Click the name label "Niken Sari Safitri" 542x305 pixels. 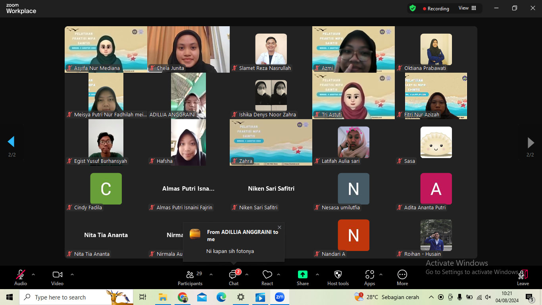coord(258,208)
